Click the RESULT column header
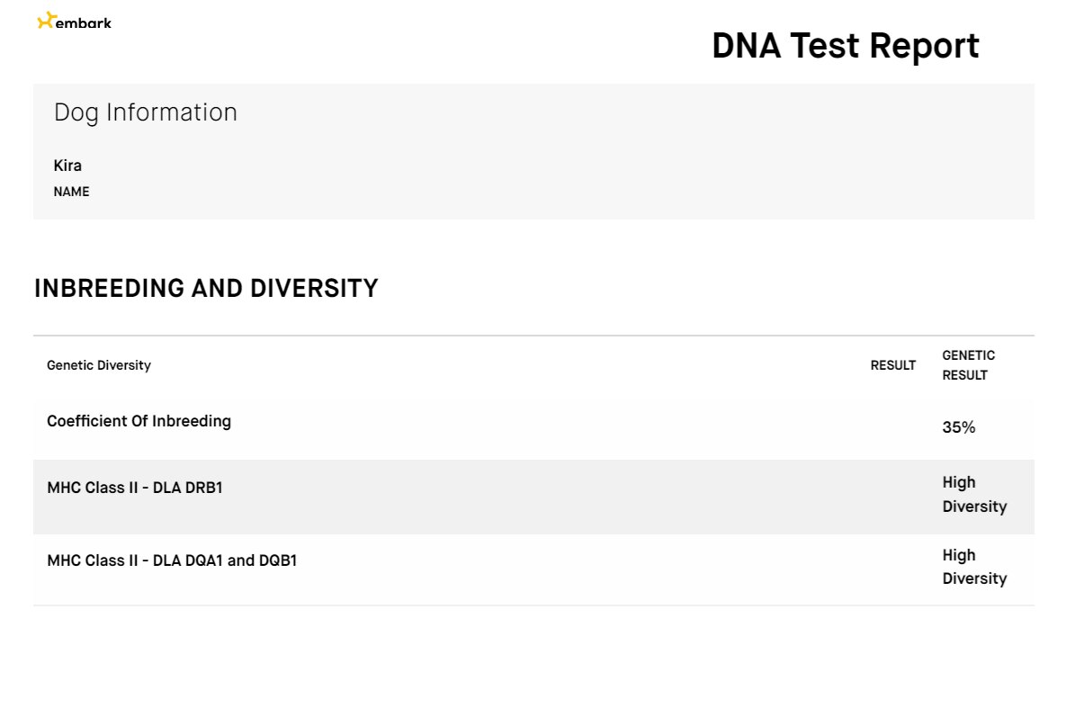 (893, 365)
